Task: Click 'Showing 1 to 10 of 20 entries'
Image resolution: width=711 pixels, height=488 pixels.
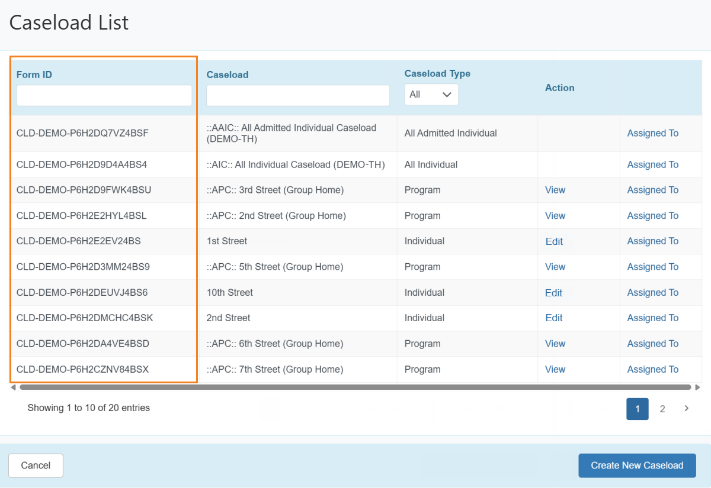Action: 89,408
